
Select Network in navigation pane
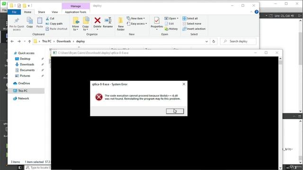(x=23, y=98)
